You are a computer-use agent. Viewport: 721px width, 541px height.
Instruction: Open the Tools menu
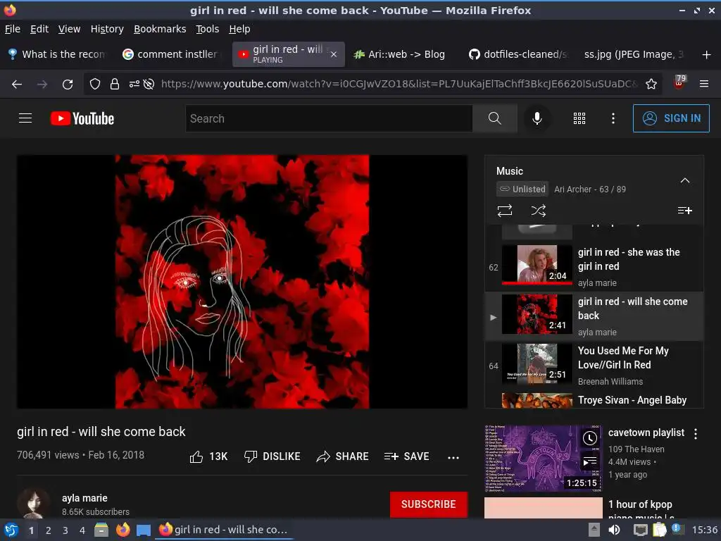pos(208,29)
